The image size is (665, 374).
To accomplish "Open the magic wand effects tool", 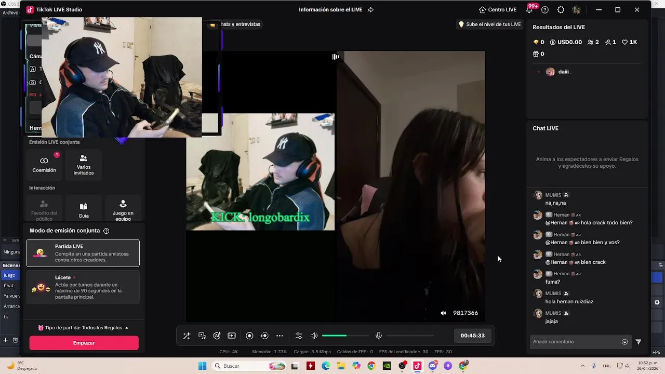I will pyautogui.click(x=187, y=336).
